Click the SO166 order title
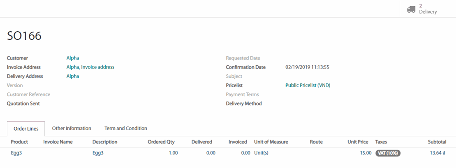This screenshot has height=168, width=456. coord(24,36)
